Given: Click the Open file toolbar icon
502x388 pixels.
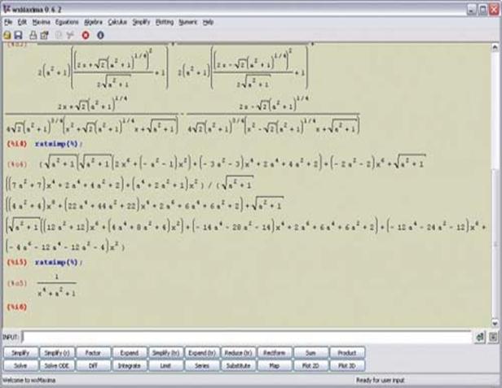Looking at the screenshot, I should point(7,35).
